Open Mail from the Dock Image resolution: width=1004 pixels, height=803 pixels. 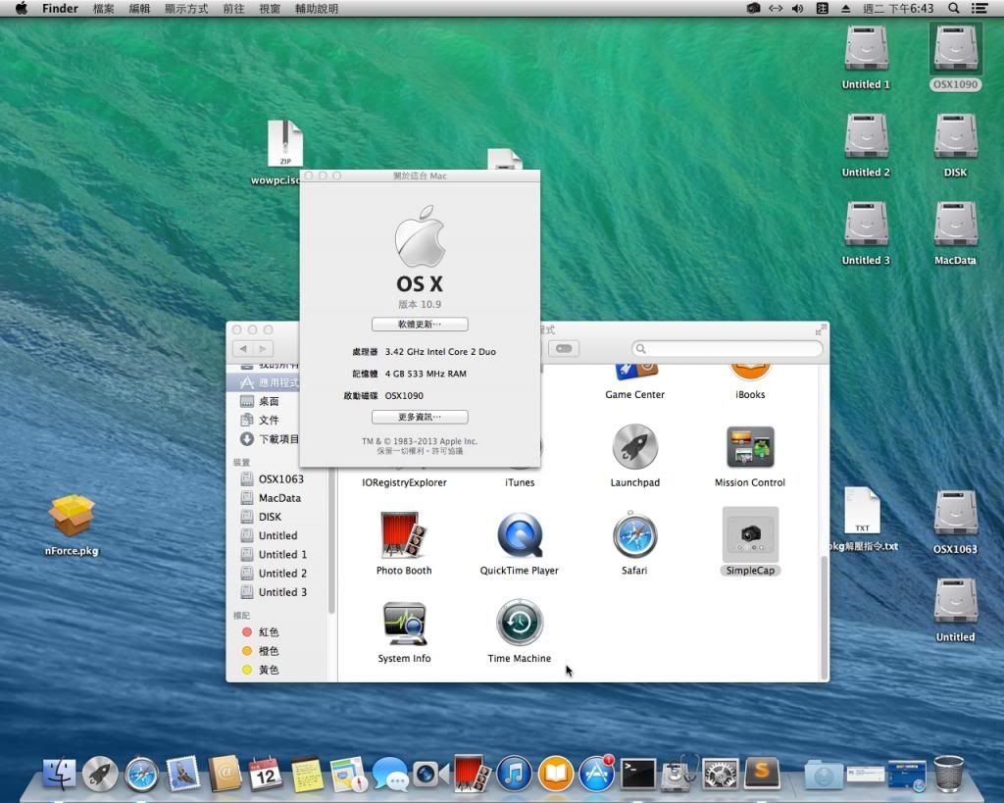point(183,775)
